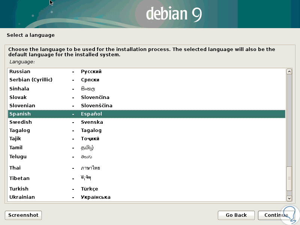Select Serbian (Cyrillic) language row
The width and height of the screenshot is (300, 225).
(147, 79)
